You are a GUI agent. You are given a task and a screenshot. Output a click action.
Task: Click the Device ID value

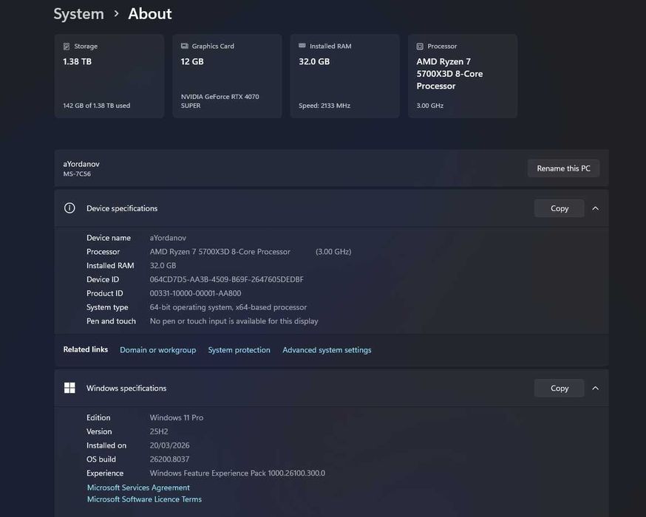pos(227,279)
